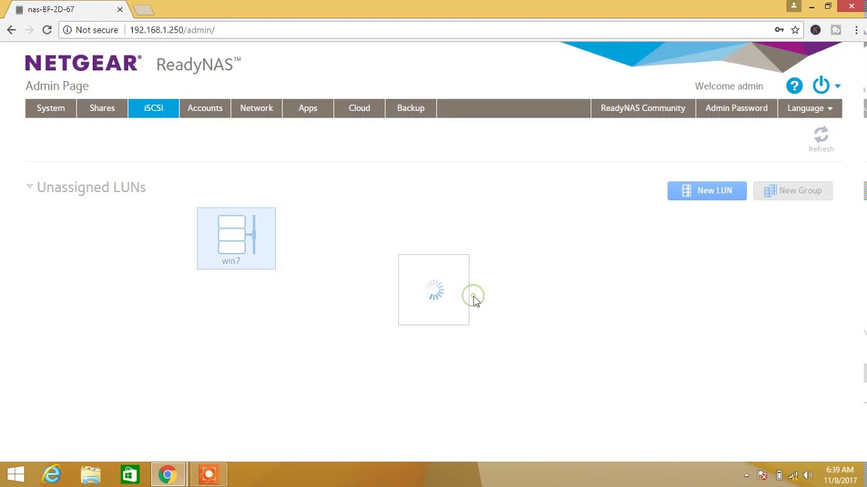Click the address bar URL
This screenshot has height=487, width=867.
point(172,30)
